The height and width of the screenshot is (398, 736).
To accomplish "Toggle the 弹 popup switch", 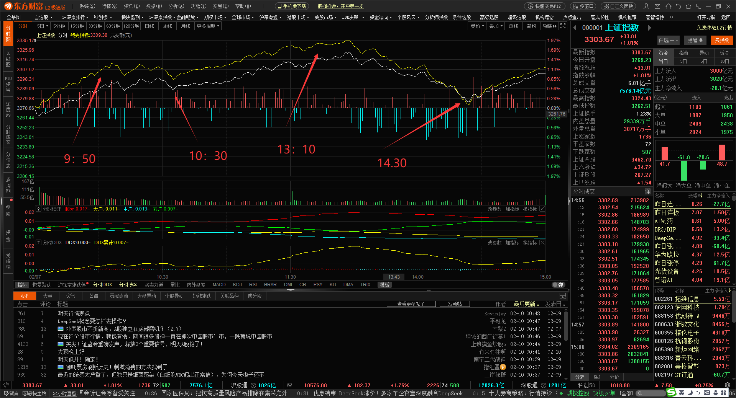I will (x=558, y=285).
